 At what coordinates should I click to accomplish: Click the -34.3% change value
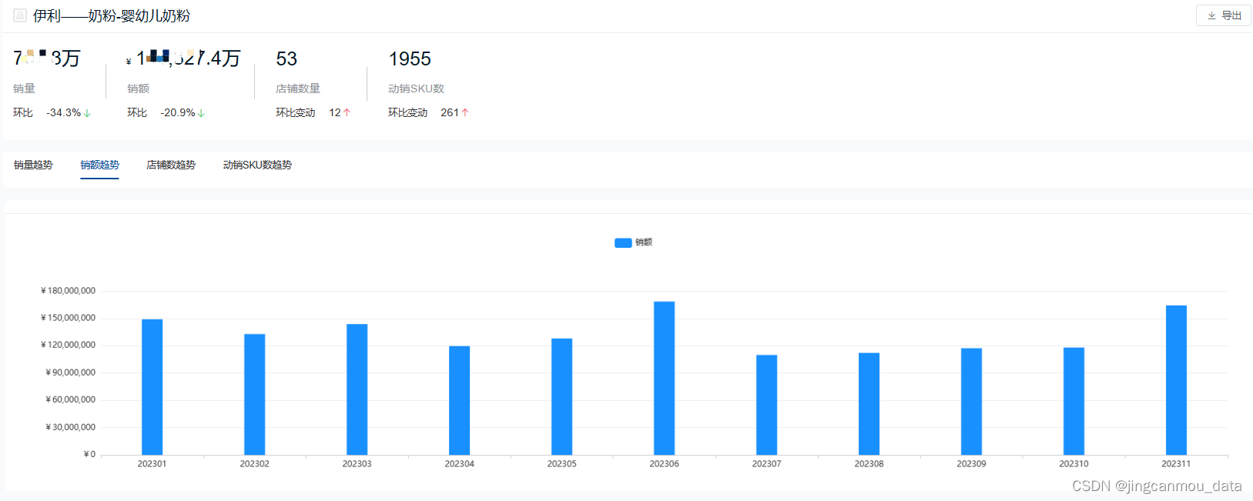click(x=63, y=112)
